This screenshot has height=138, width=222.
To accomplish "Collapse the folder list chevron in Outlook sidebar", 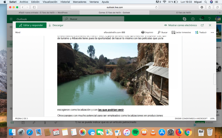I will tap(11, 36).
